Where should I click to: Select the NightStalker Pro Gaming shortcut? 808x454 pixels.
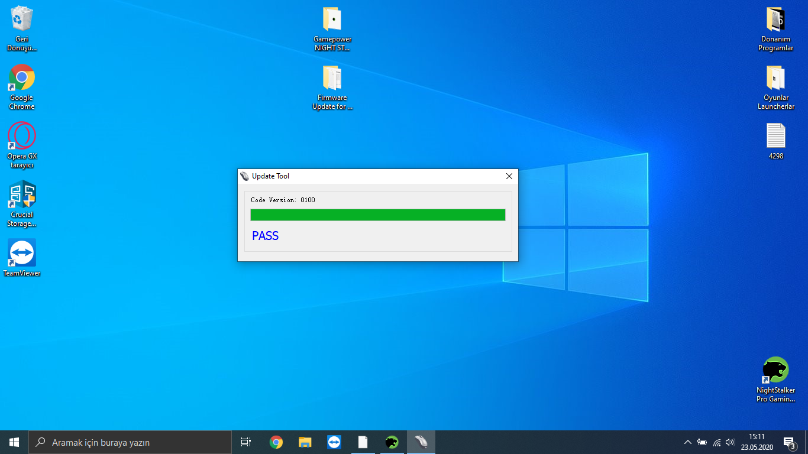tap(775, 380)
